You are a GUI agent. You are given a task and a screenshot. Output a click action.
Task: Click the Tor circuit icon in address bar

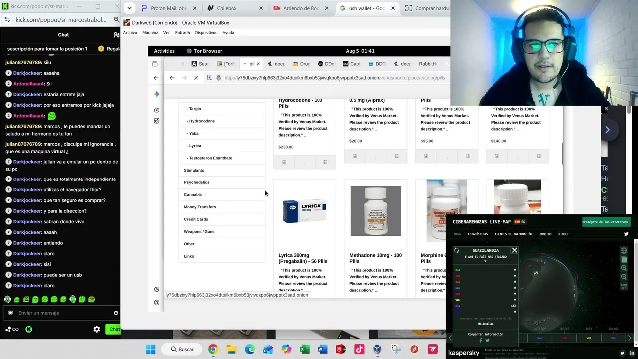[x=209, y=78]
